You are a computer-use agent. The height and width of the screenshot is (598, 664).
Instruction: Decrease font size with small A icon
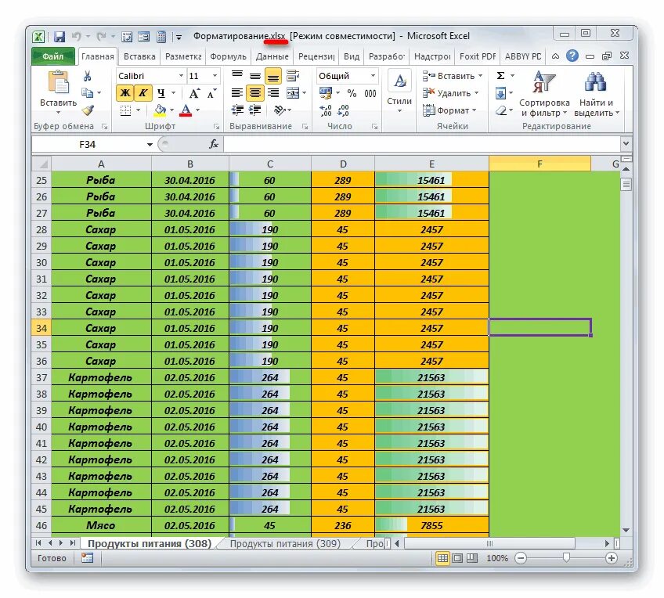(211, 93)
